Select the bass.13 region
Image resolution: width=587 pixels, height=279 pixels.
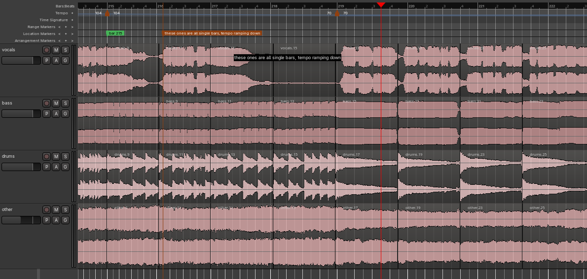coord(304,123)
